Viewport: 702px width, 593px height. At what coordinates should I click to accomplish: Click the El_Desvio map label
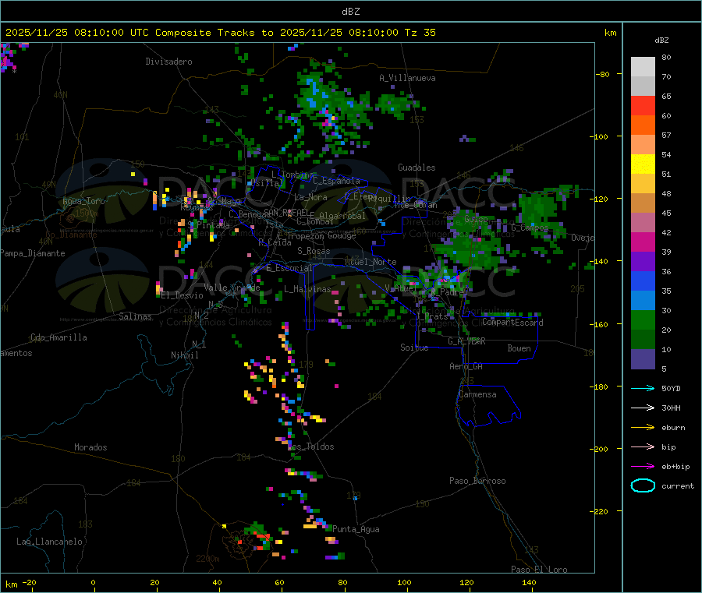[182, 295]
